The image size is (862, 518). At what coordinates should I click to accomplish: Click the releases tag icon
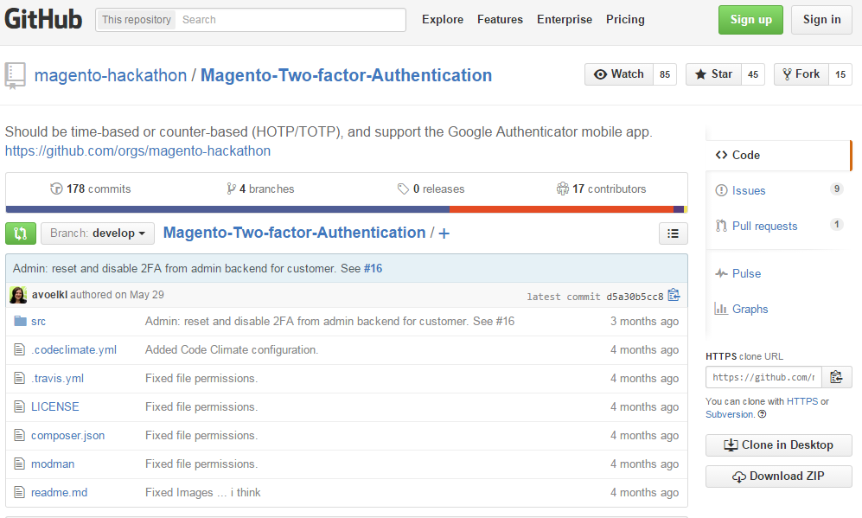click(403, 189)
